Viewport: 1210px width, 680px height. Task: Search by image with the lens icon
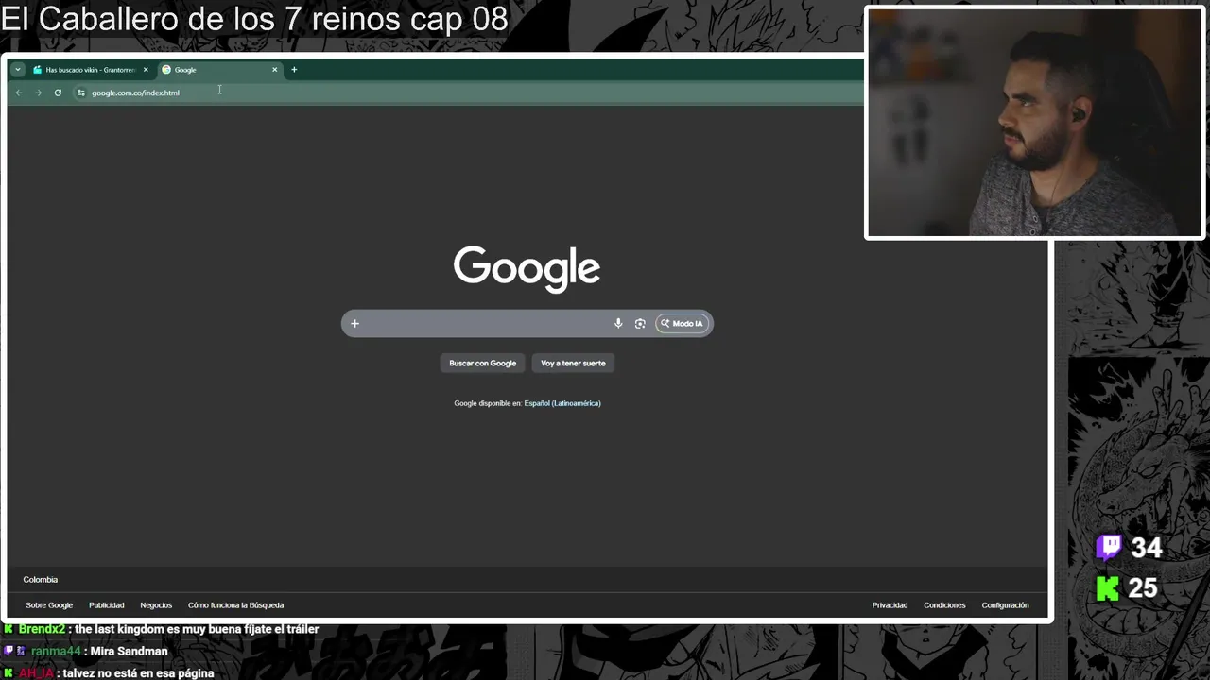pyautogui.click(x=640, y=324)
